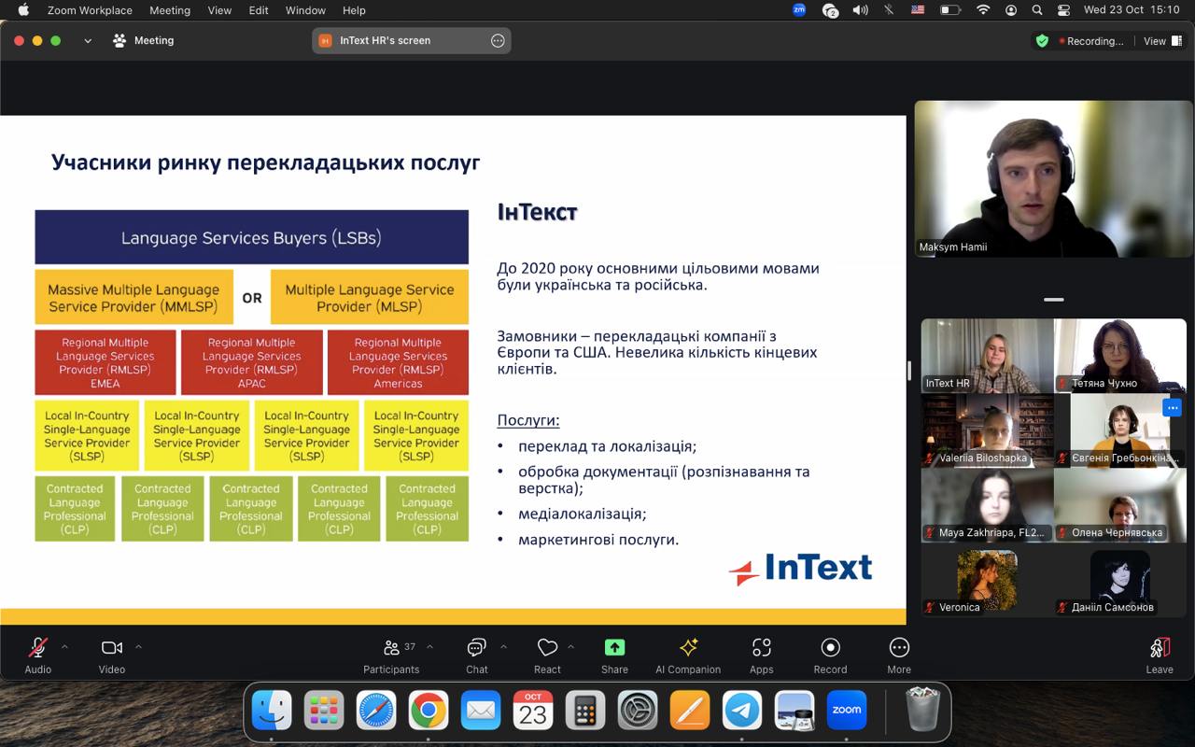The width and height of the screenshot is (1195, 747).
Task: Open Wi-Fi settings in menu bar
Action: pos(983,10)
